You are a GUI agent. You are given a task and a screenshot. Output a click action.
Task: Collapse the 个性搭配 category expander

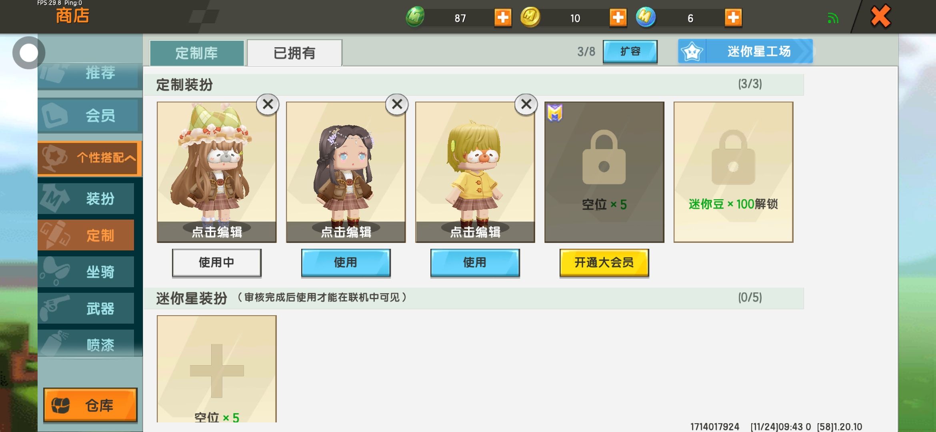pyautogui.click(x=90, y=158)
